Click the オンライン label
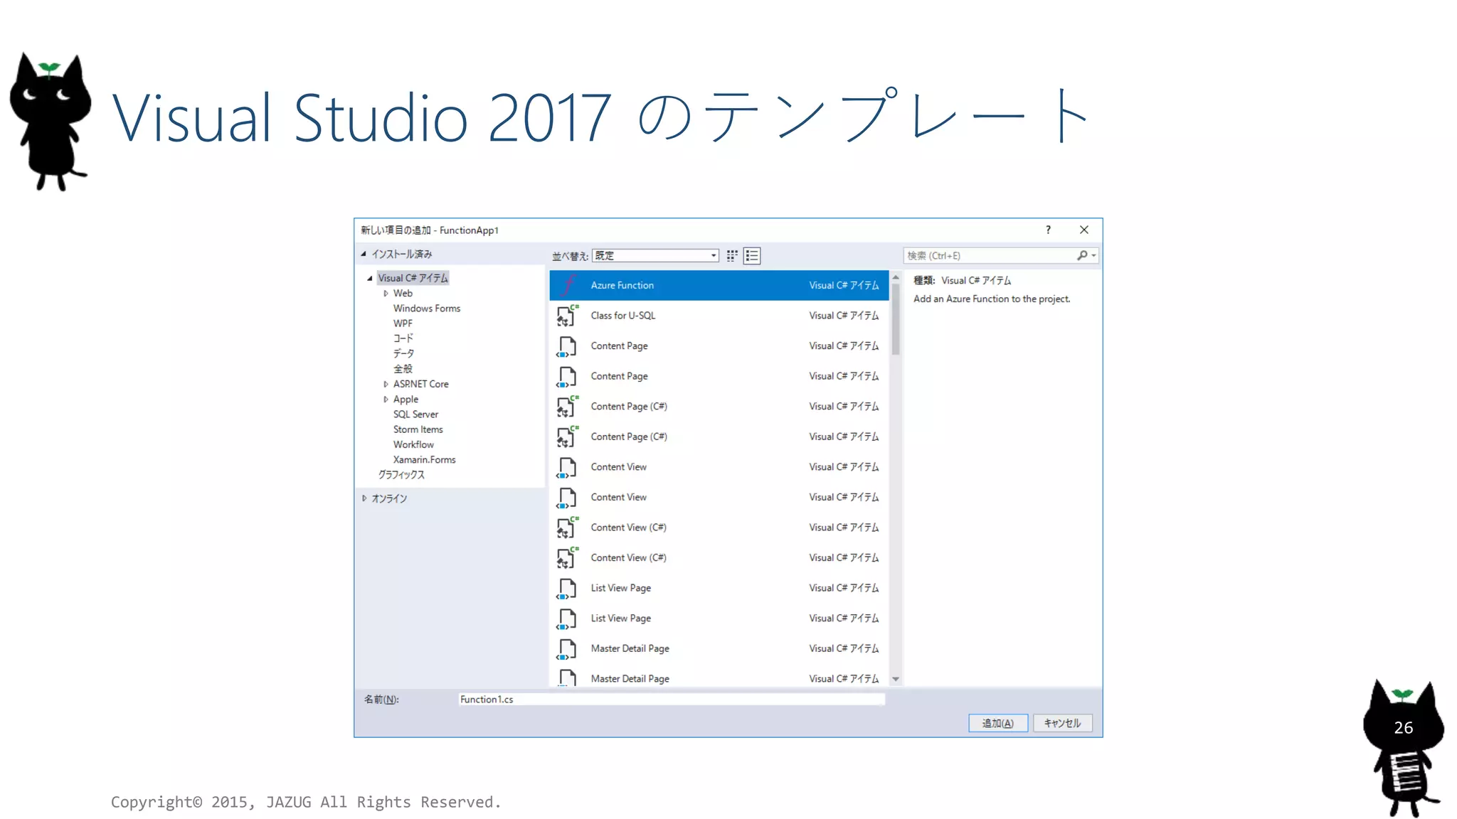The image size is (1457, 819). [389, 498]
